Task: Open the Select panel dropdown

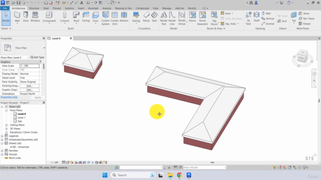Action: (x=6, y=28)
